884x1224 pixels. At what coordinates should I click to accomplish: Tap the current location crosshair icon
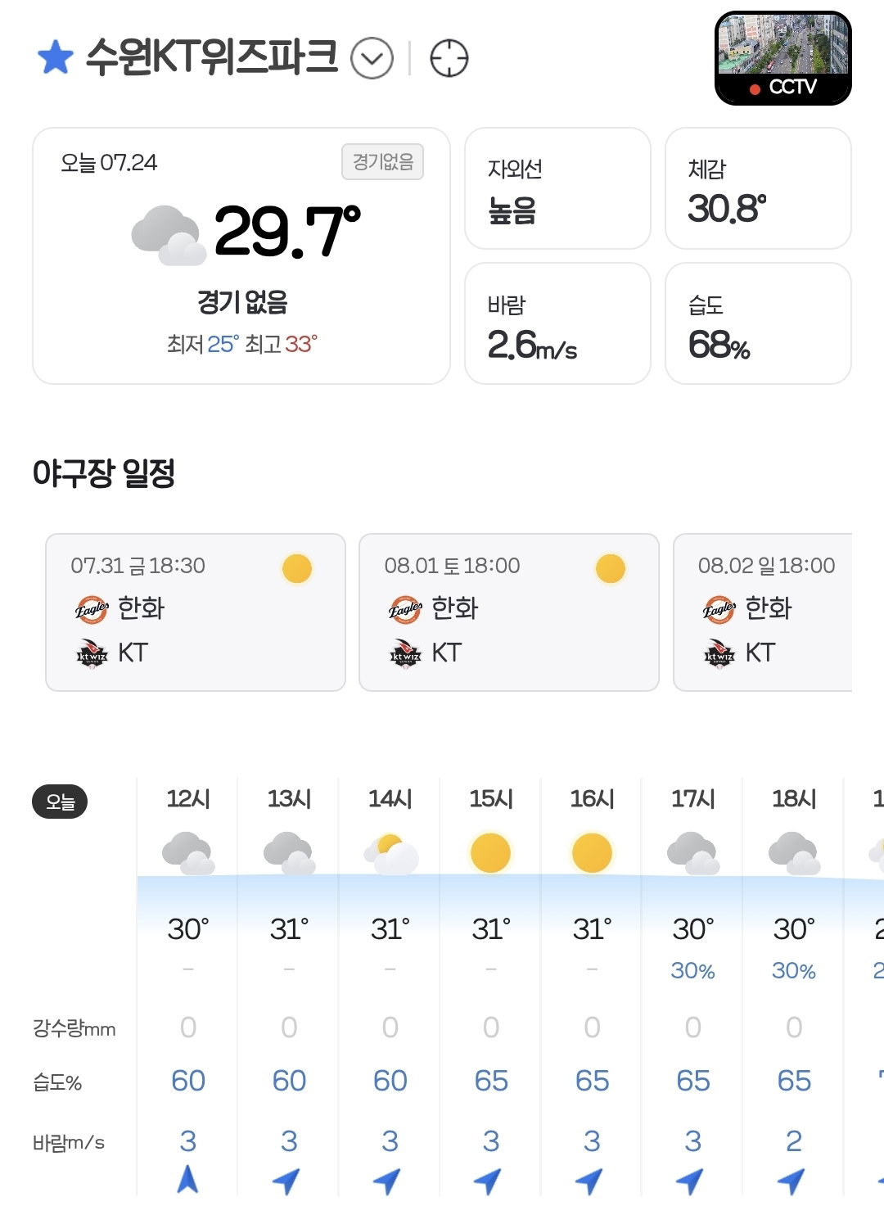[x=449, y=58]
